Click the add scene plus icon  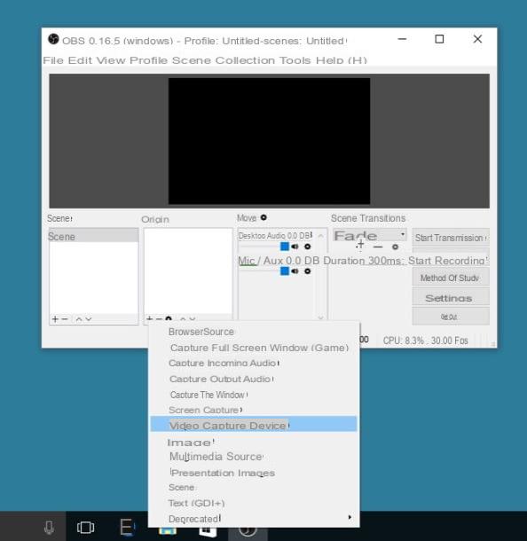coord(55,319)
